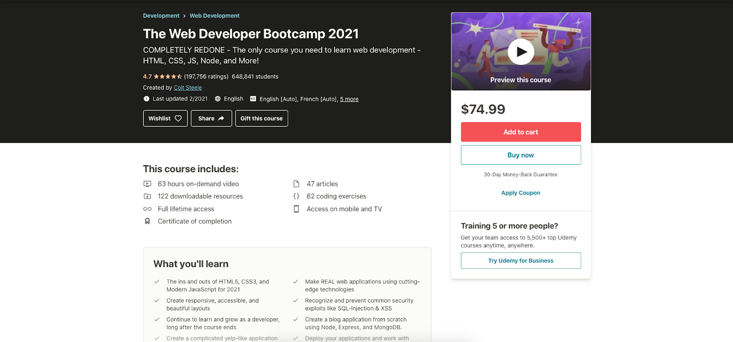
Task: Click the checkmark beside 'Recognize and prevent common security'
Action: click(x=295, y=300)
